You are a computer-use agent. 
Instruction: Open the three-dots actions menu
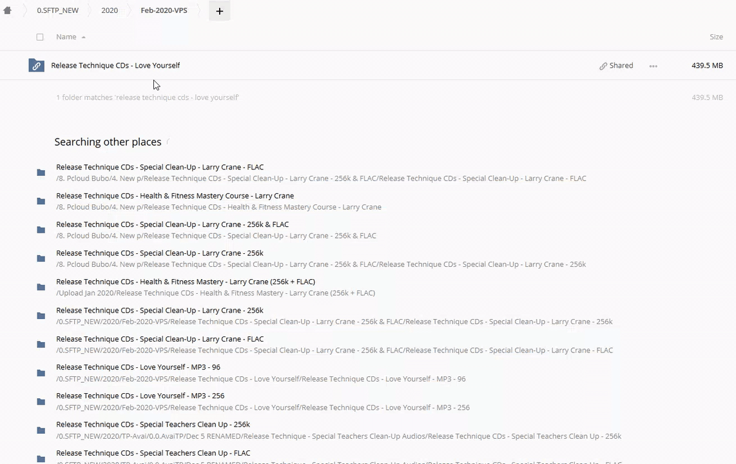(653, 66)
